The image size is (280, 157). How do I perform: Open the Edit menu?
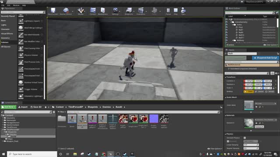coord(9,5)
